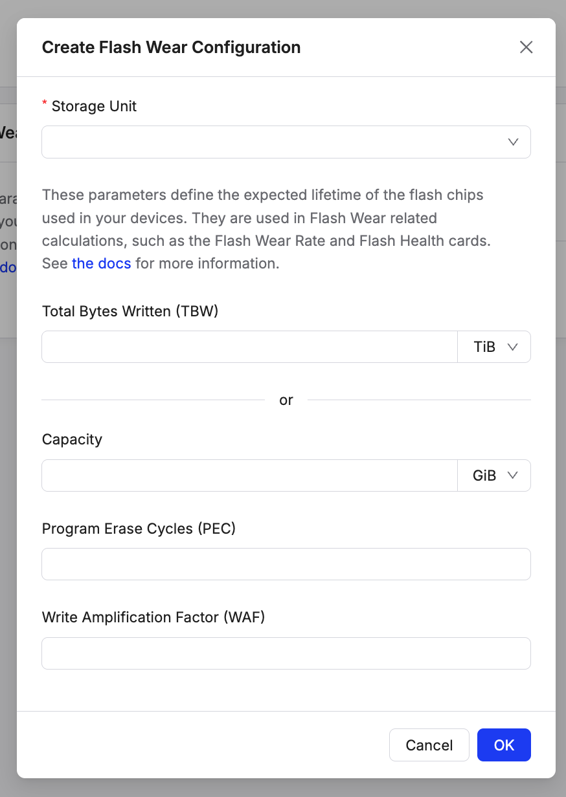Click the "or" divider between TBW and Capacity
566x797 pixels.
[x=286, y=400]
